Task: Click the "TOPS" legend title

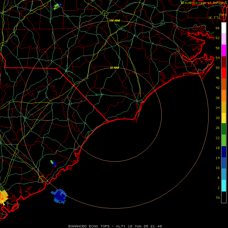Action: [x=223, y=15]
